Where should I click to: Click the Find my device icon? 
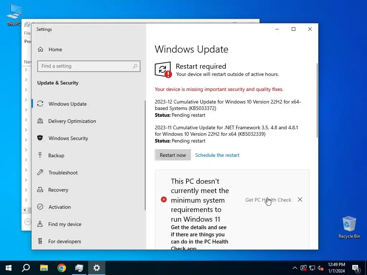point(40,224)
